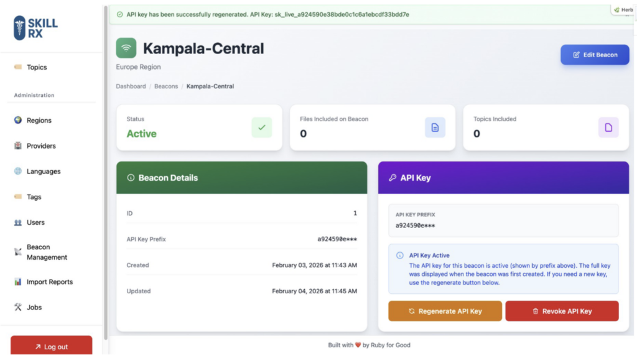Click the Herb badge in top corner
Image resolution: width=637 pixels, height=361 pixels.
[623, 10]
